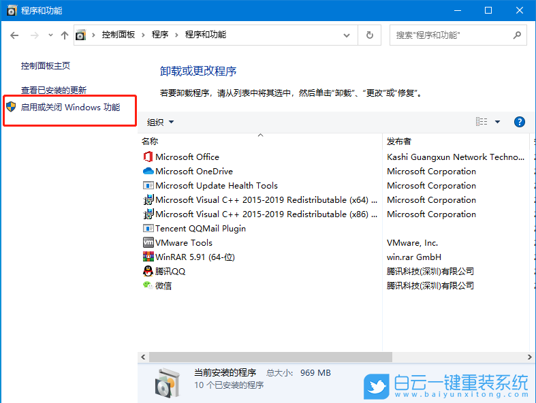The height and width of the screenshot is (403, 536).
Task: Select the WinRAR 5.91 icon
Action: coord(148,257)
